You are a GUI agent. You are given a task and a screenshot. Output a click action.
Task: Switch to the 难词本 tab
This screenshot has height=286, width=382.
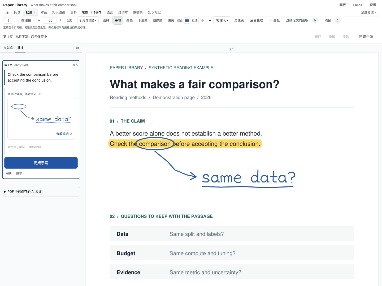[x=123, y=12]
